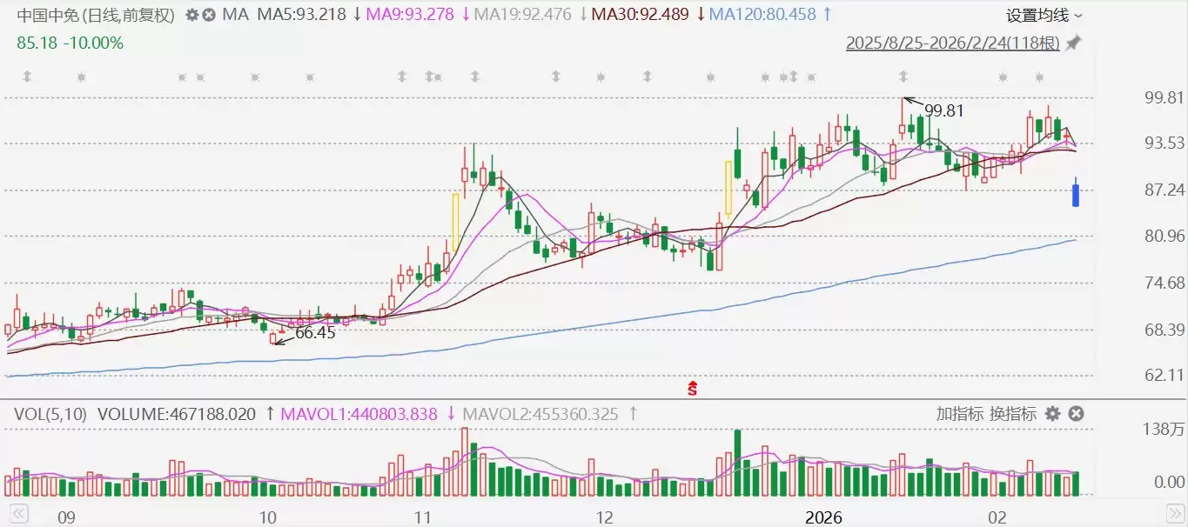Click the latest blue candlestick
The height and width of the screenshot is (527, 1188).
coord(1076,193)
